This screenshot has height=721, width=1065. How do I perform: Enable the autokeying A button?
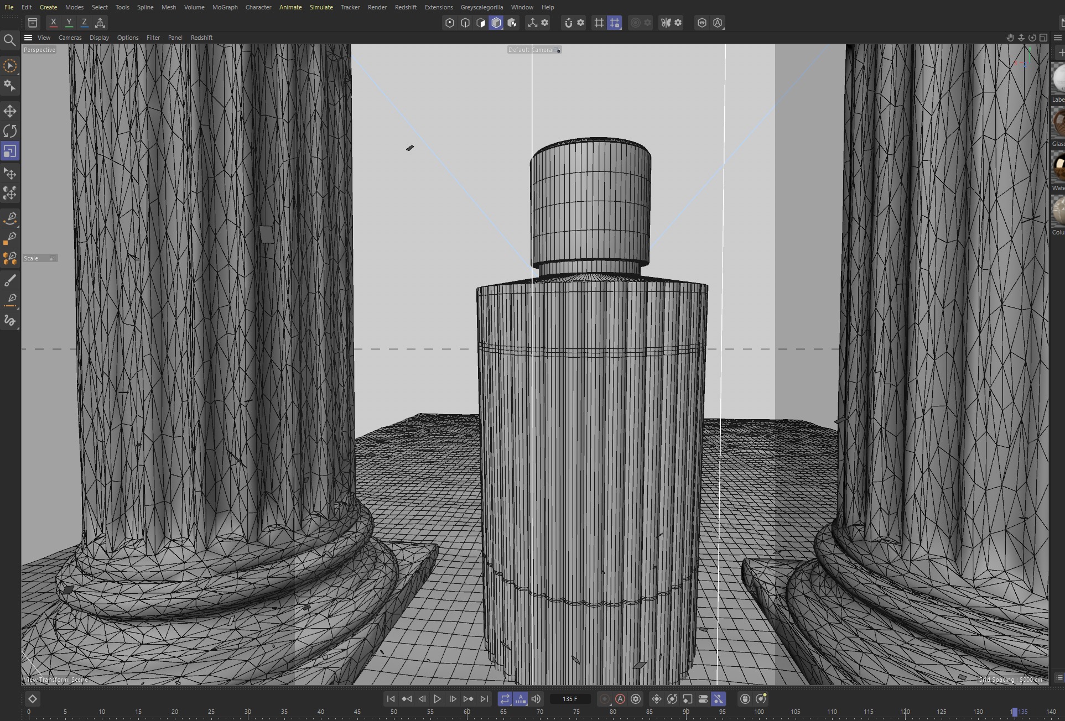click(x=620, y=699)
